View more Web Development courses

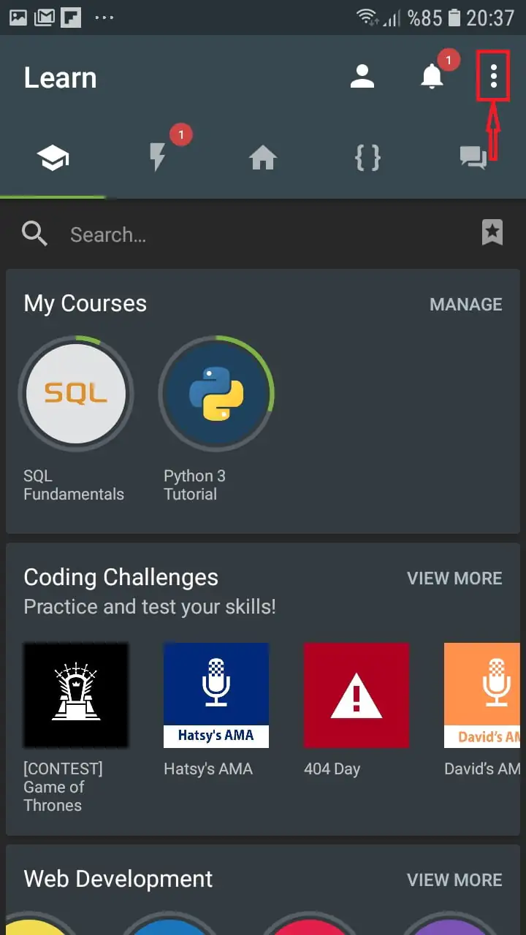454,880
